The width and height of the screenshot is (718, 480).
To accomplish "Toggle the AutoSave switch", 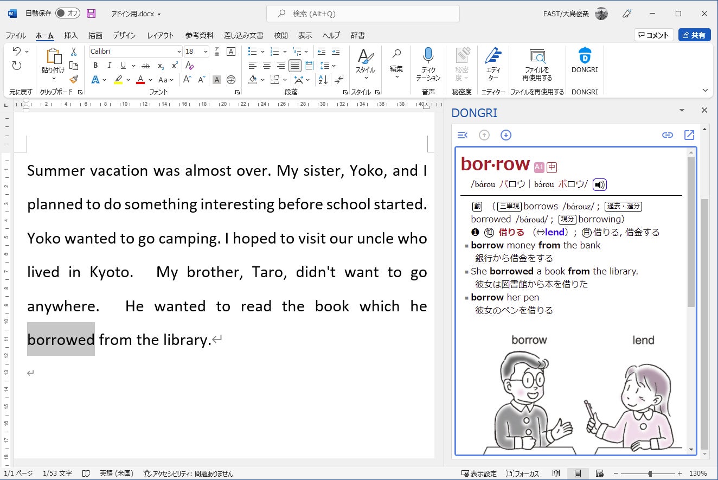I will point(67,14).
